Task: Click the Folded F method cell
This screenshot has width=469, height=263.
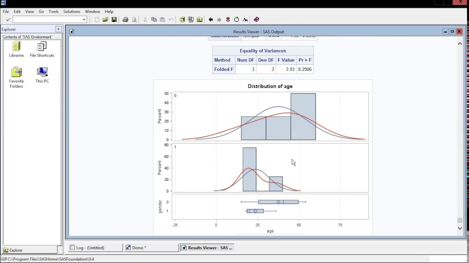Action: click(224, 69)
